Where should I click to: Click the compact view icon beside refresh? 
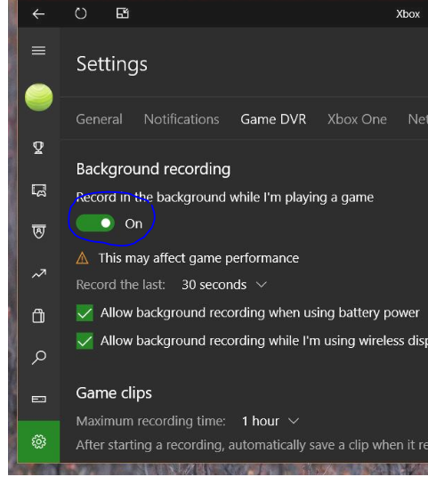click(122, 13)
